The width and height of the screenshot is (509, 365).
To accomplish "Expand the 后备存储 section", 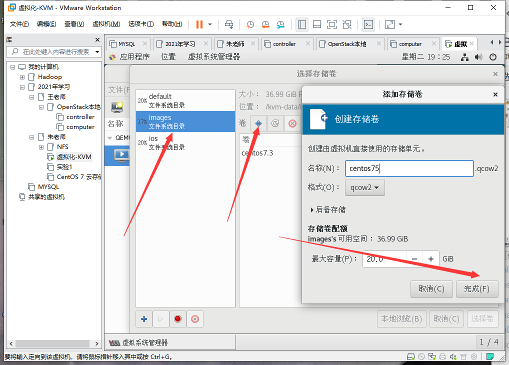I will pos(328,210).
